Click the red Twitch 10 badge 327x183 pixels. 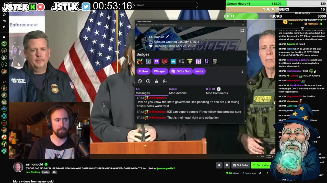pos(165,61)
